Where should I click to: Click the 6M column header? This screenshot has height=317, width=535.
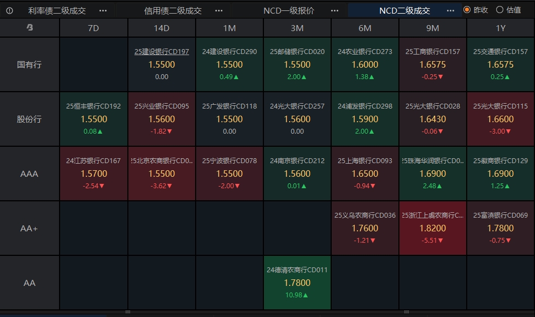pos(364,28)
